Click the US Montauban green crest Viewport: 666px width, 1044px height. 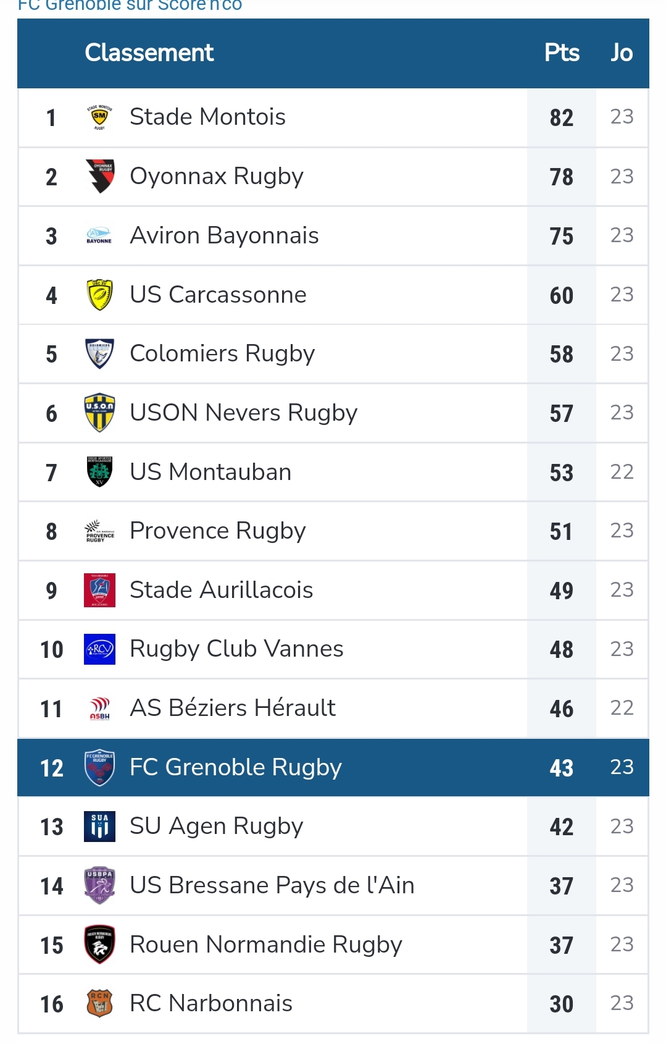click(x=99, y=472)
